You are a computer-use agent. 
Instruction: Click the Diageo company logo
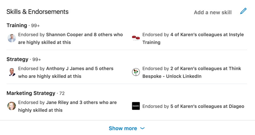[136, 106]
